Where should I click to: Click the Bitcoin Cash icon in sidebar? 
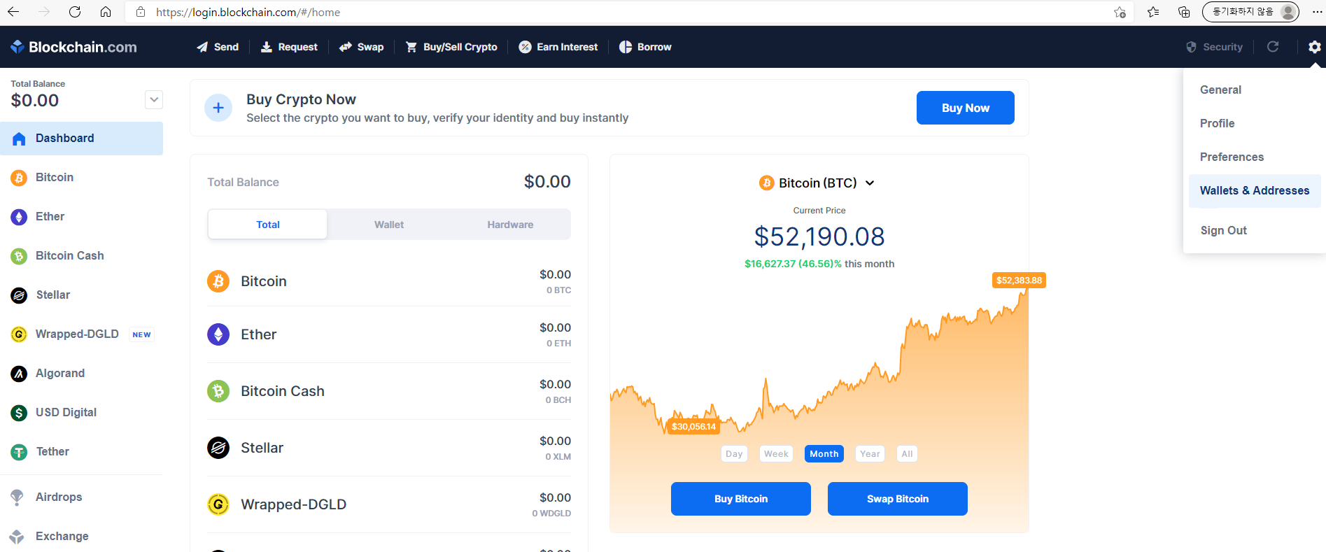tap(19, 256)
